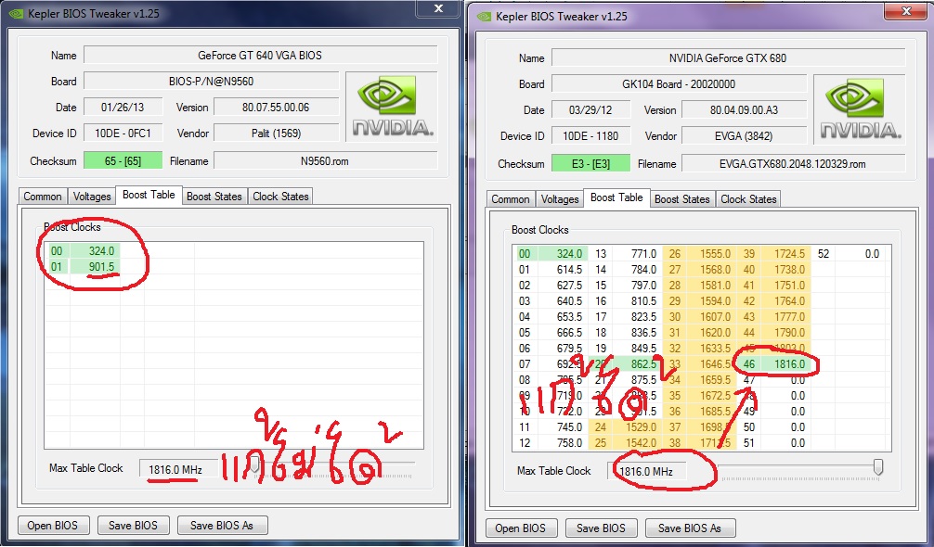Click the Filename field N9560.rom
The height and width of the screenshot is (547, 934).
tap(325, 160)
